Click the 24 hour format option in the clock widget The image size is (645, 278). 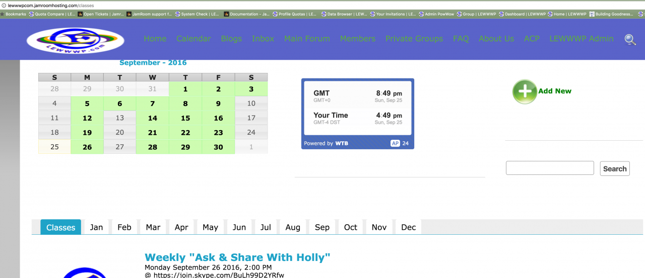tap(406, 143)
